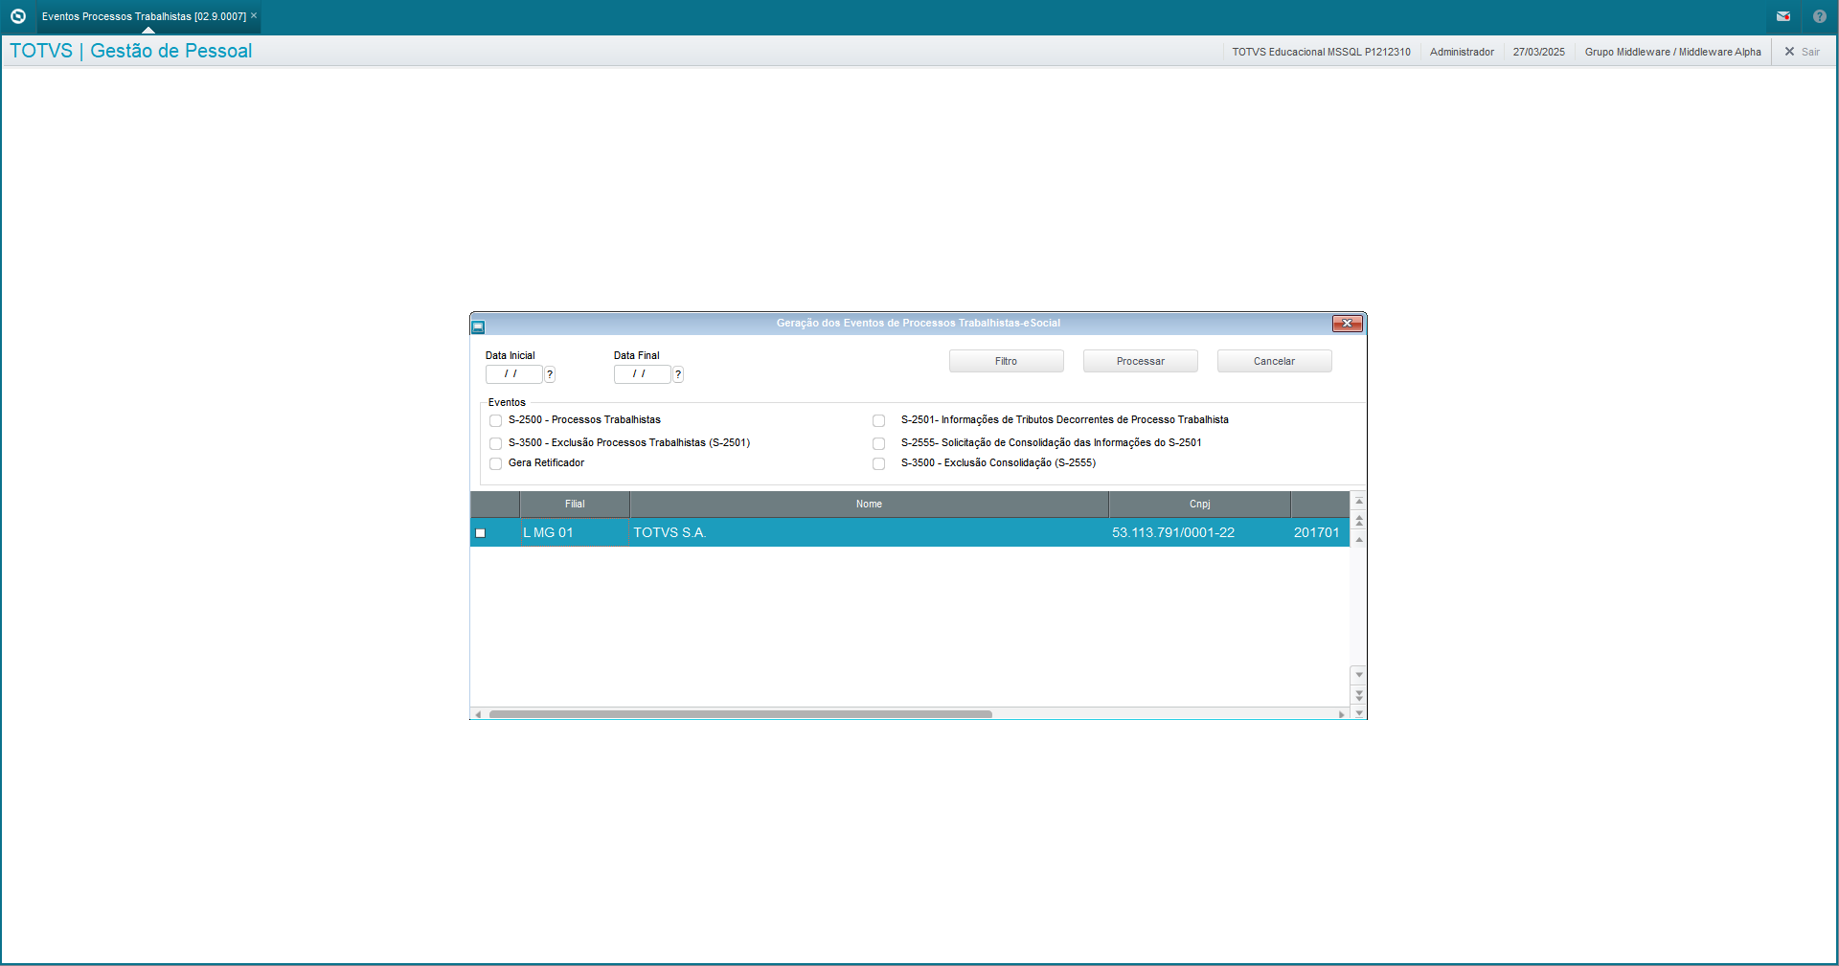The image size is (1839, 966).
Task: Click the TOTVS | Gestão de Pessoal title
Action: click(131, 51)
